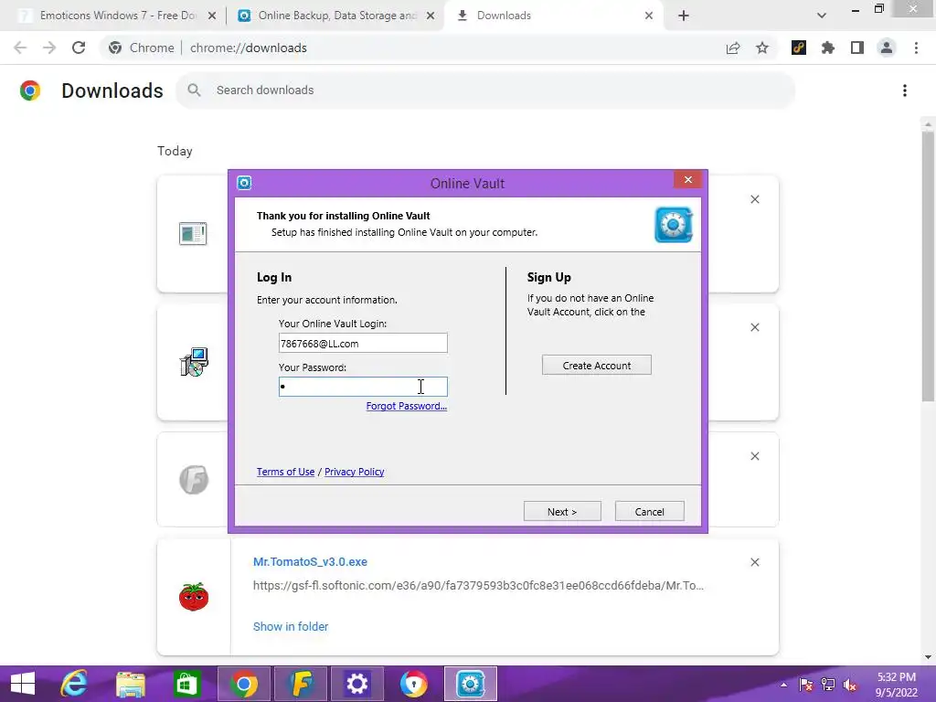Click the Chrome shield taskbar icon
Viewport: 936px width, 702px height.
(x=414, y=684)
